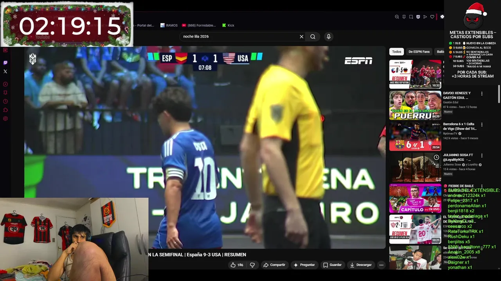
Task: Open the Fiebre de Baile CAPÍTULO thumbnail
Action: pos(415,198)
